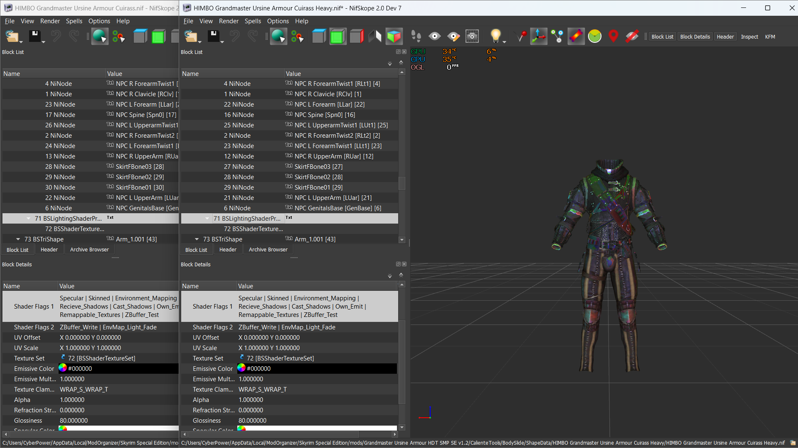This screenshot has width=798, height=448.
Task: Click the Save floppy disk icon
Action: 214,37
